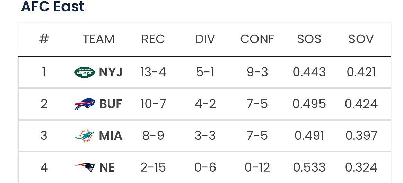Click the AFC East division heading
This screenshot has height=183, width=403.
(x=53, y=7)
